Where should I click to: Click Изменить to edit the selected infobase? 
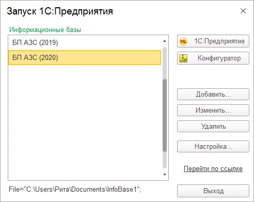point(213,110)
